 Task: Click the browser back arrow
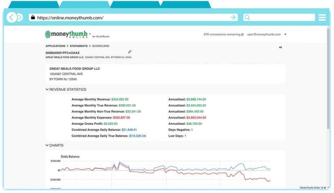(12, 17)
